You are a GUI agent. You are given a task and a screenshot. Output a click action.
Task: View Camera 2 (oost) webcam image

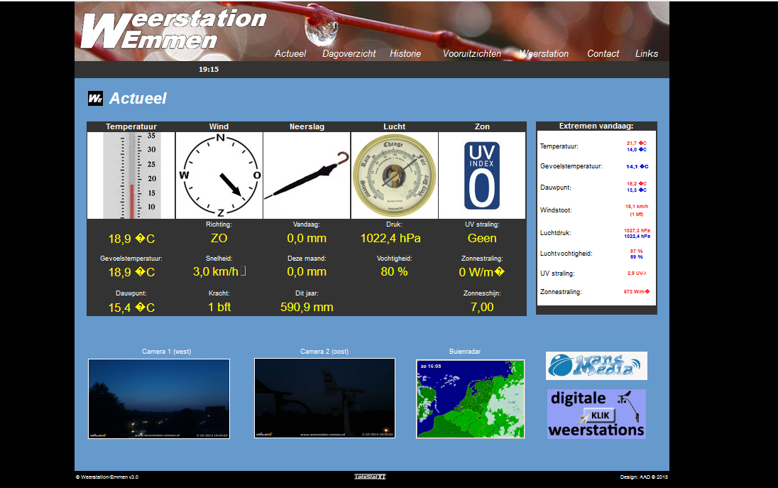coord(324,398)
